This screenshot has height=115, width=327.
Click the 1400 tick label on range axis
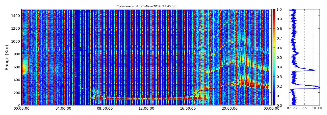pos(16,16)
